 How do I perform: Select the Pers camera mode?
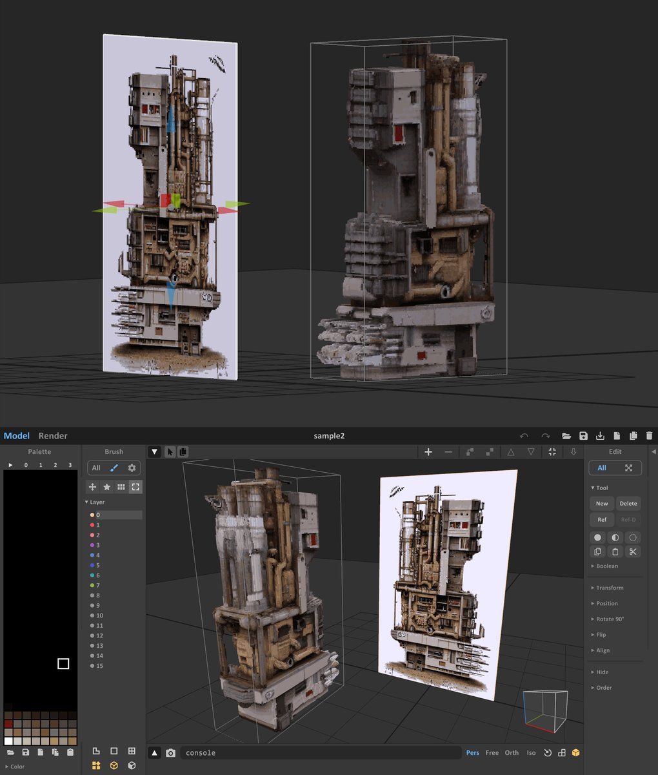coord(473,753)
